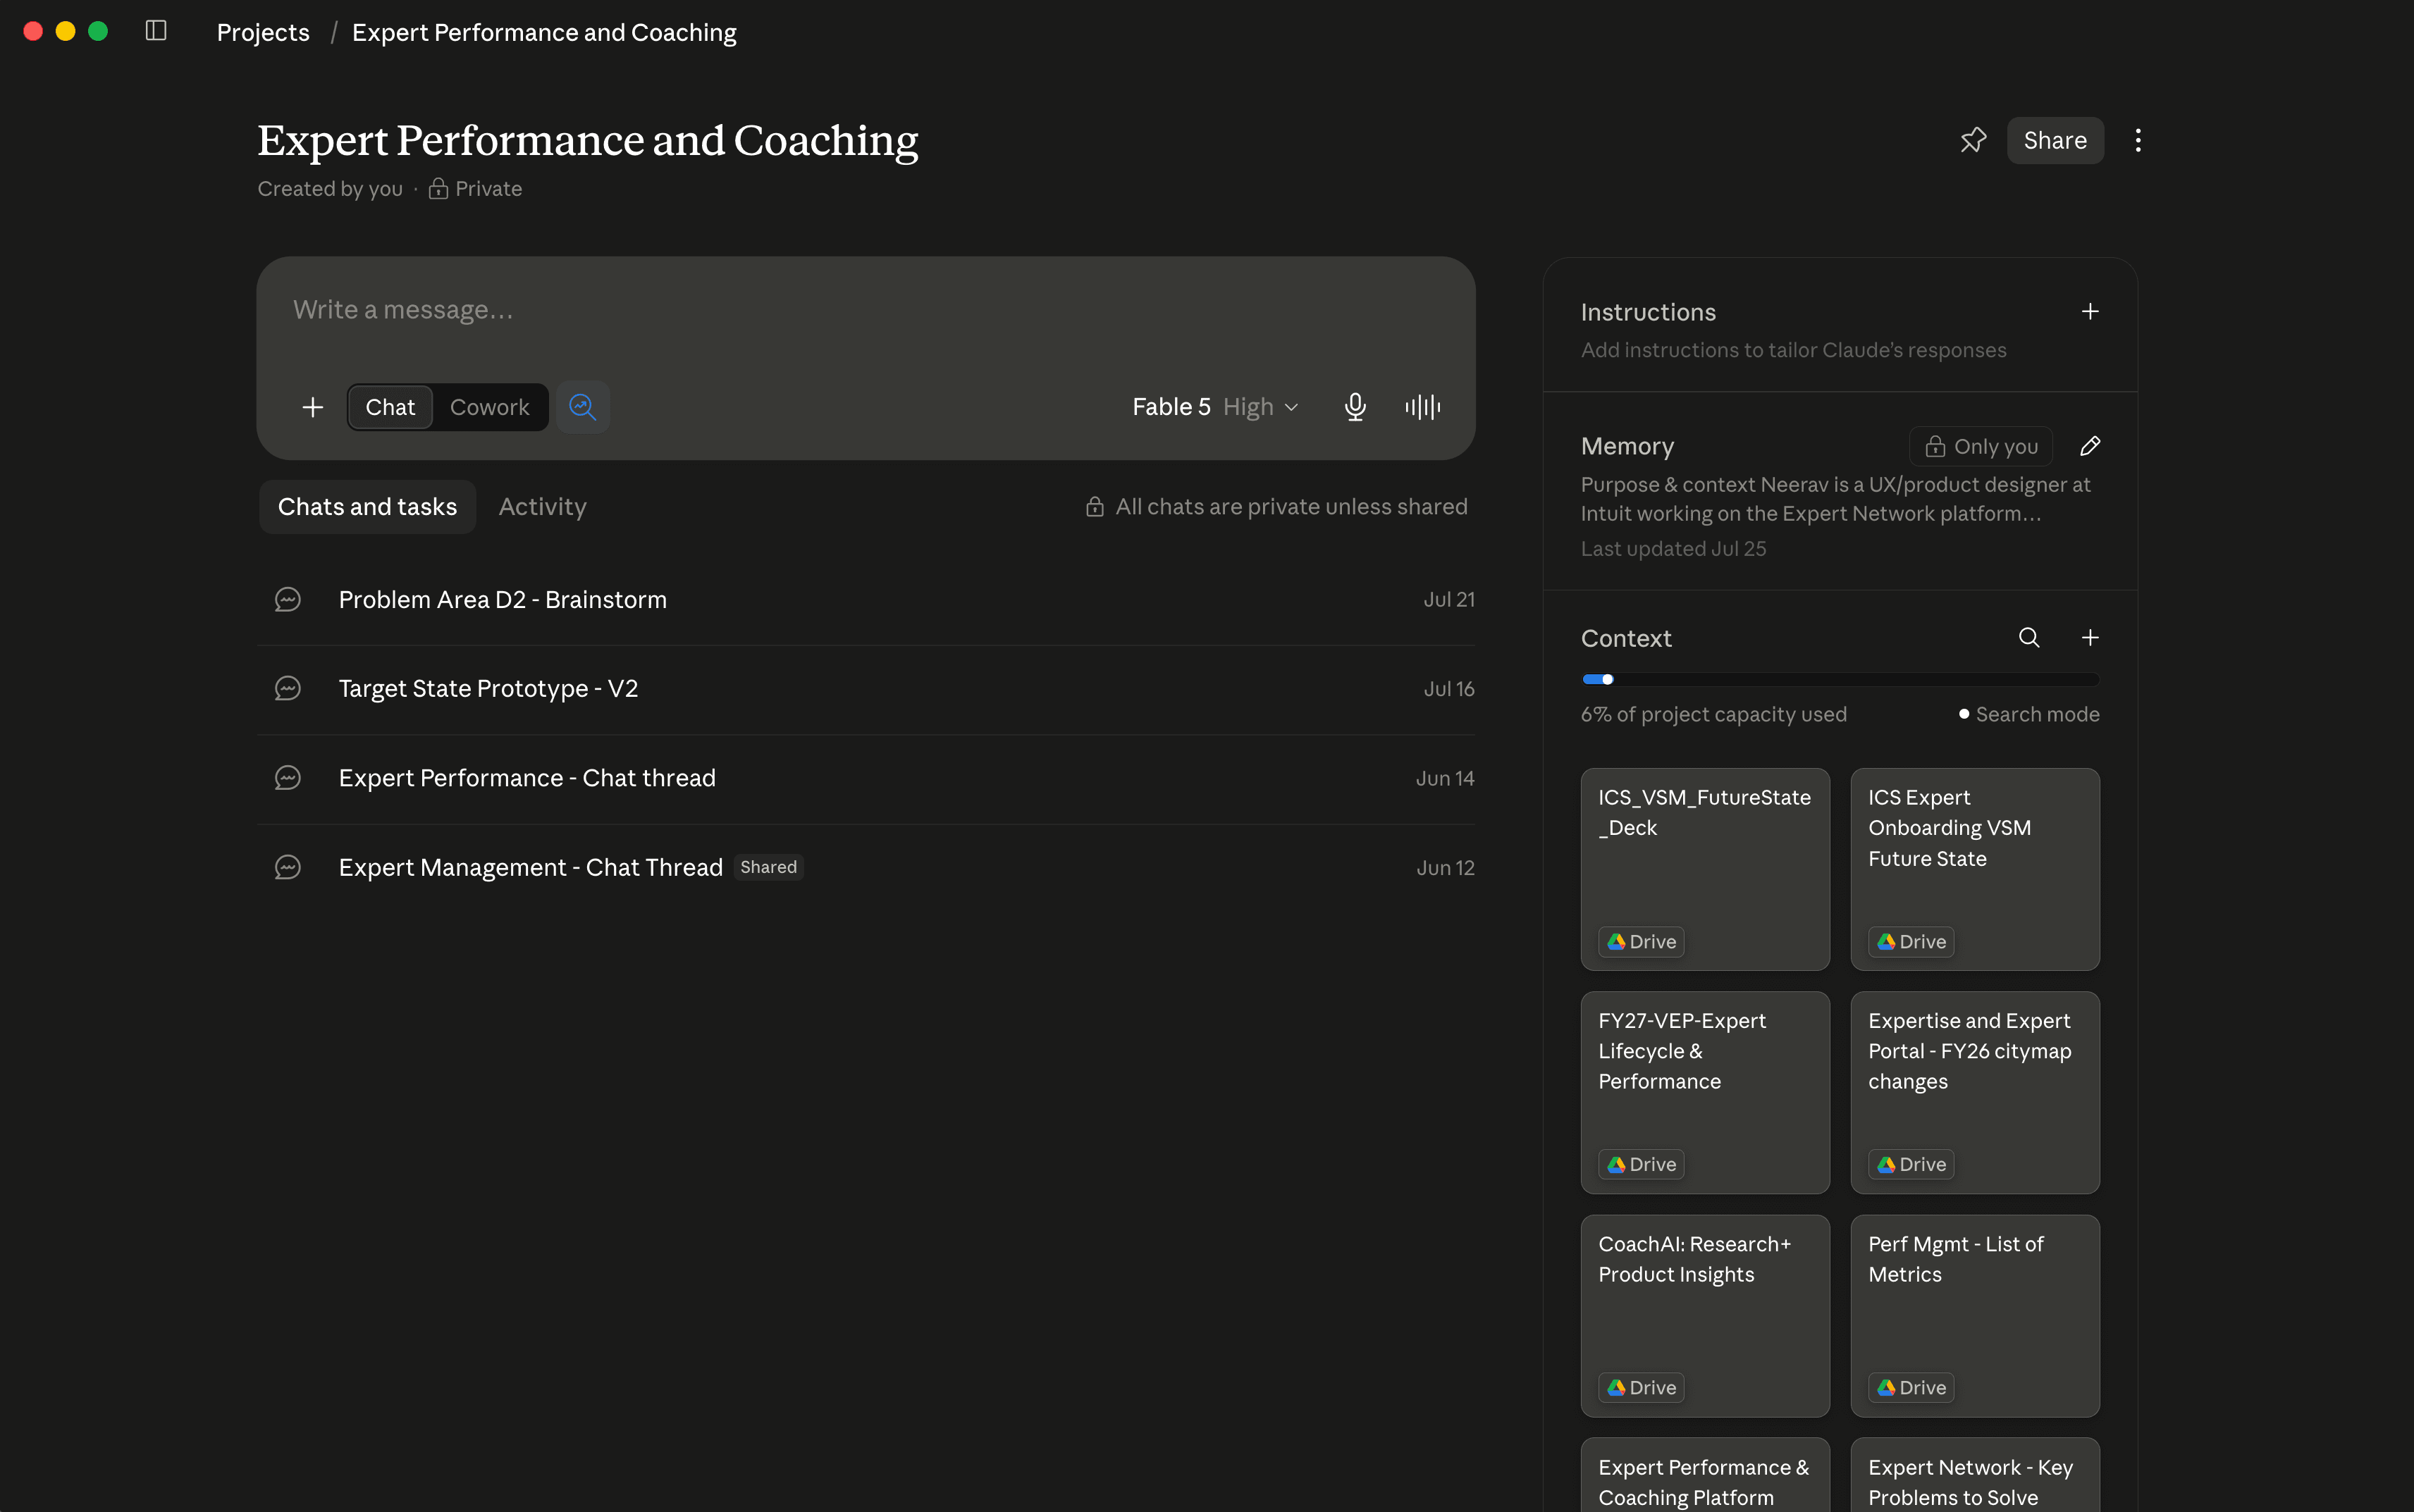Pin this project with the pin icon

[x=1973, y=140]
